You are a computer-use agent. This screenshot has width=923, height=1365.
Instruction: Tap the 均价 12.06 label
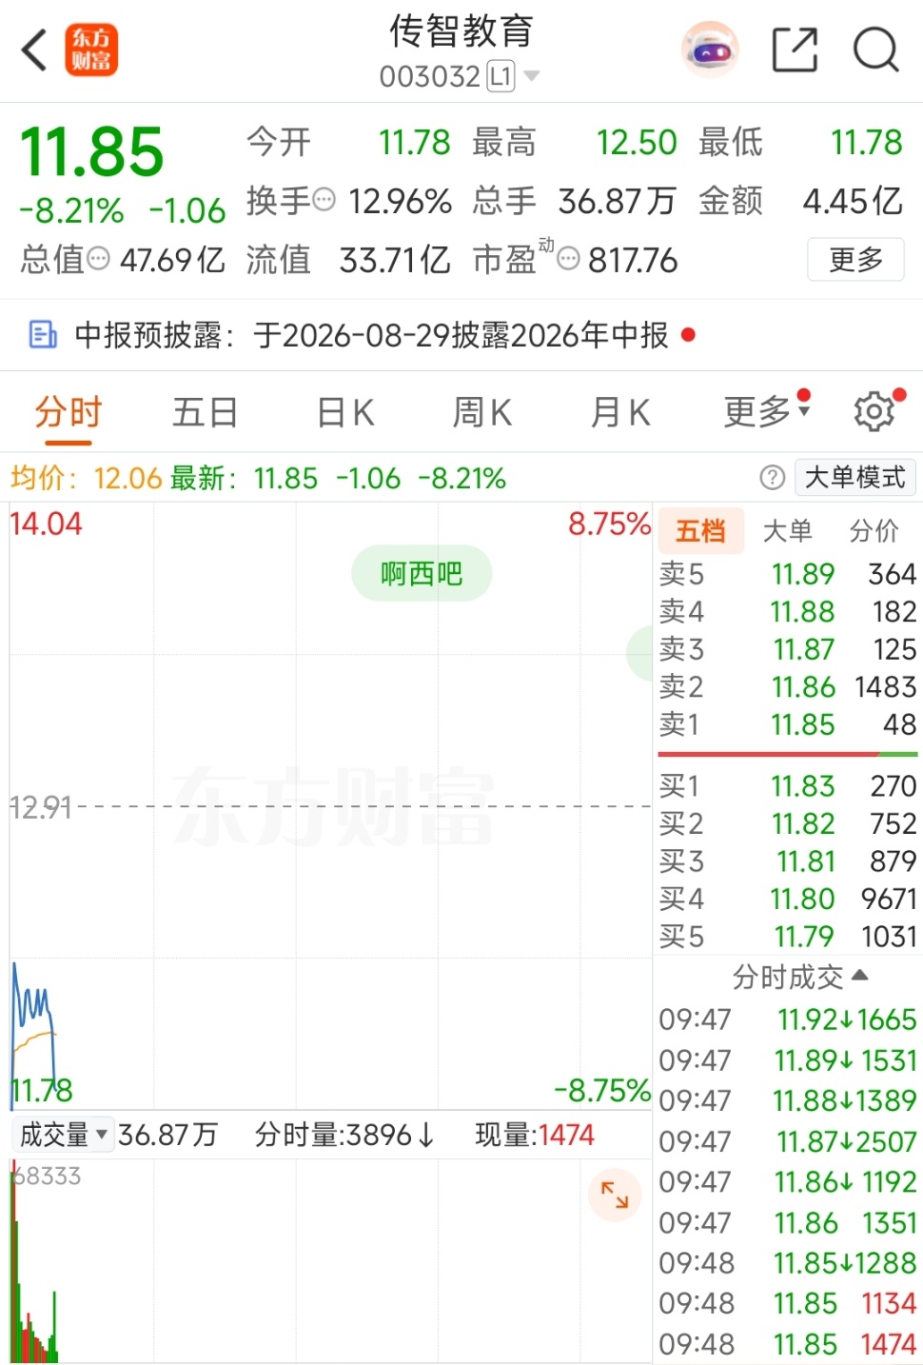pos(86,478)
